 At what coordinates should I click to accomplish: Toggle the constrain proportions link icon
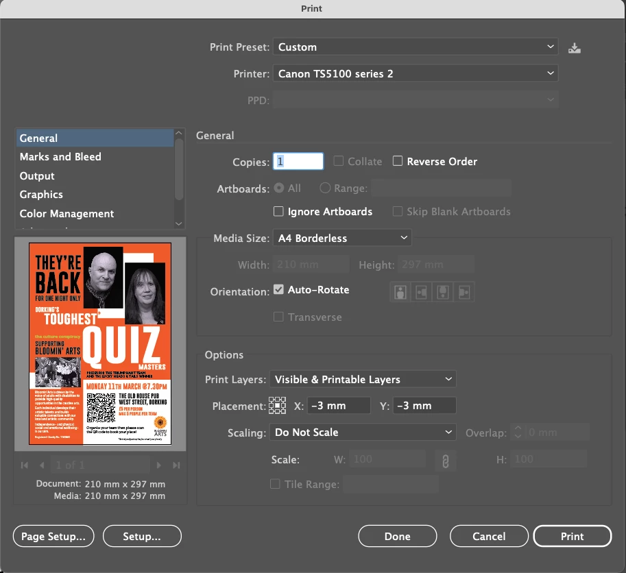click(x=446, y=461)
